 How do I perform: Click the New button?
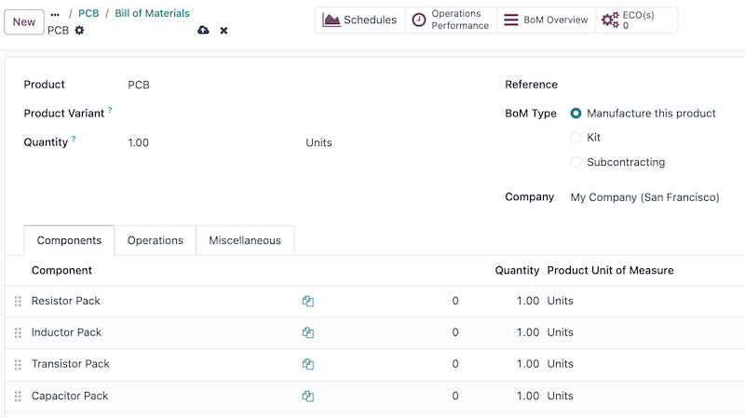coord(24,22)
